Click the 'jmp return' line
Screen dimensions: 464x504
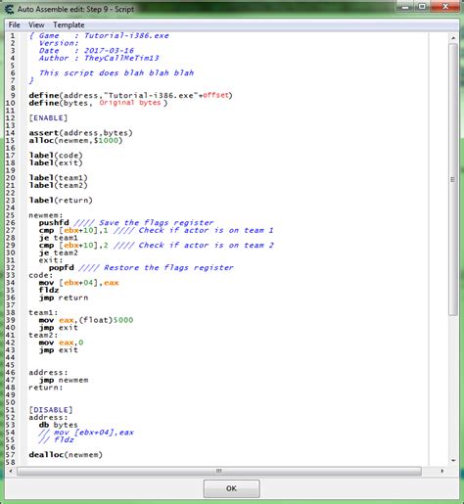point(64,298)
